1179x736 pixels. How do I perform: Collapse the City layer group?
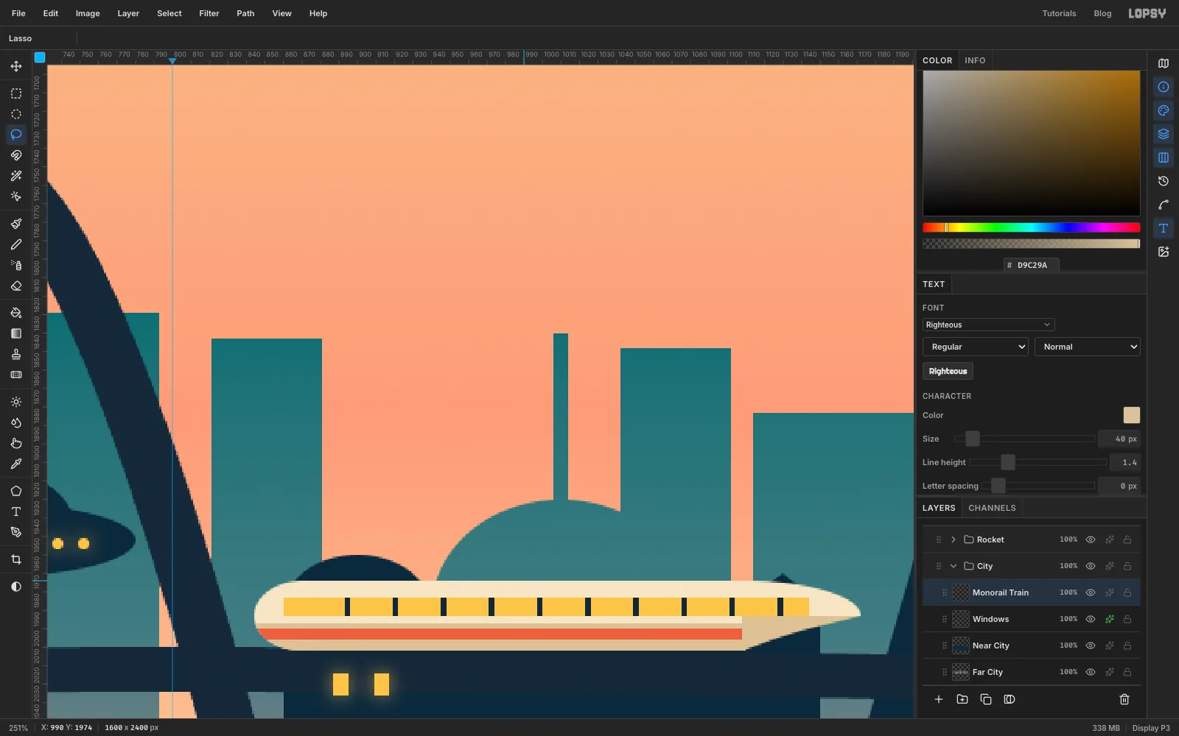953,566
